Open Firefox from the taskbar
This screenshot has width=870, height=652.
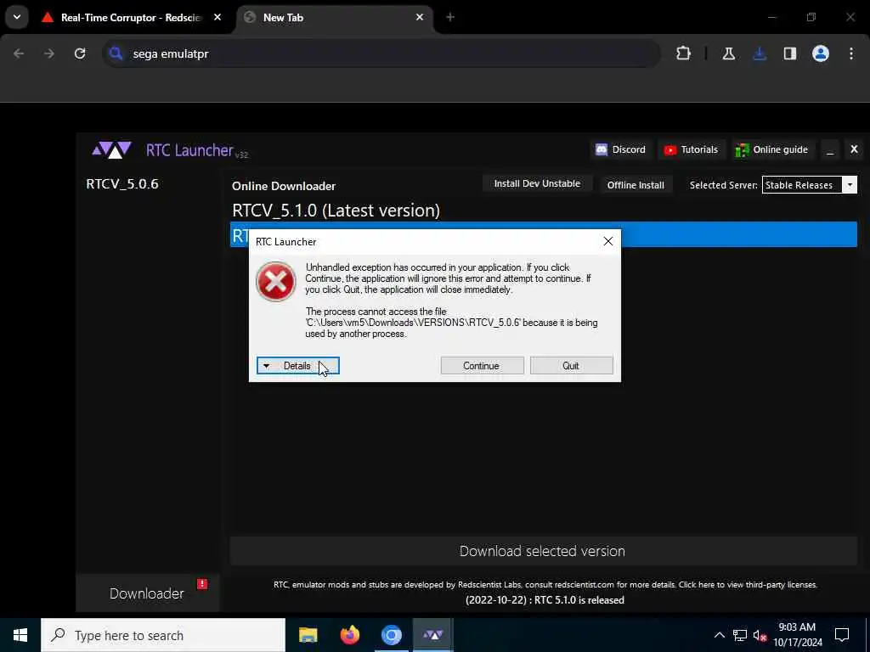pyautogui.click(x=349, y=635)
